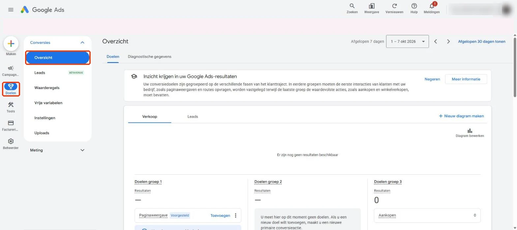Click the BÈTAVERSIE badge next to Leads
Viewport: 517px width, 230px height.
tap(76, 73)
